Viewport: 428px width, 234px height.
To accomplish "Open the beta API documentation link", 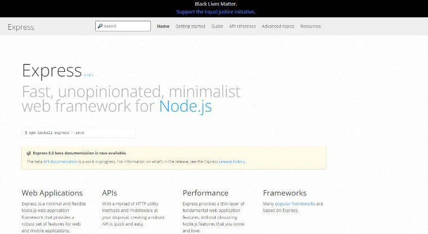I will 60,162.
